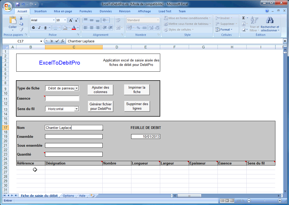Toggle bold G formatting

click(x=33, y=28)
